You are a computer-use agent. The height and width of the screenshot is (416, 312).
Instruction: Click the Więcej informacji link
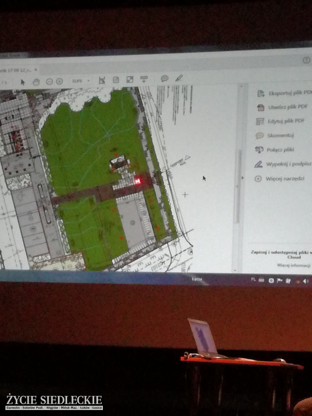pos(294,265)
